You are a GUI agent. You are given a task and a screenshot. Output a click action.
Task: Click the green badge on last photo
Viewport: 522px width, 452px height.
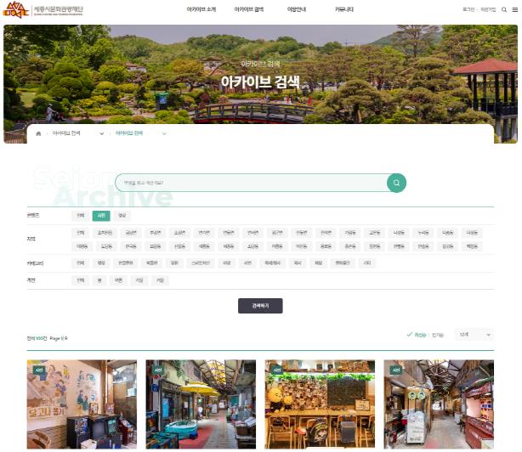pyautogui.click(x=395, y=370)
